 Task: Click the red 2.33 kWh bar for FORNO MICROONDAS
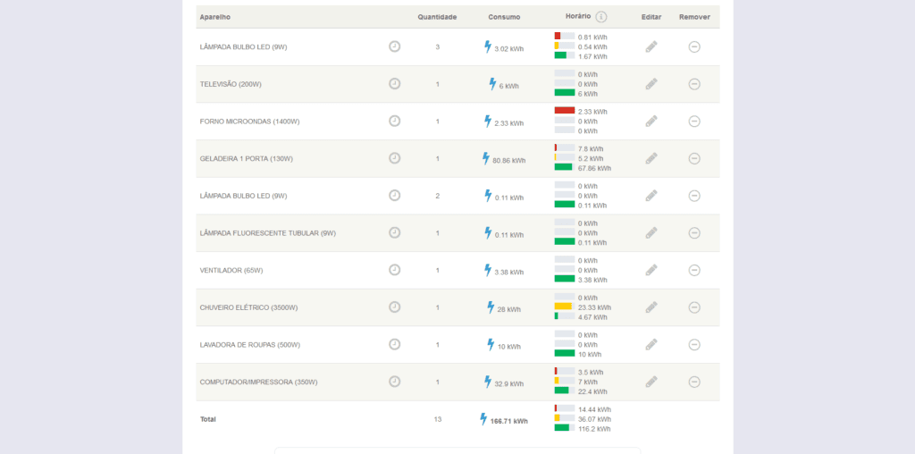pos(564,111)
